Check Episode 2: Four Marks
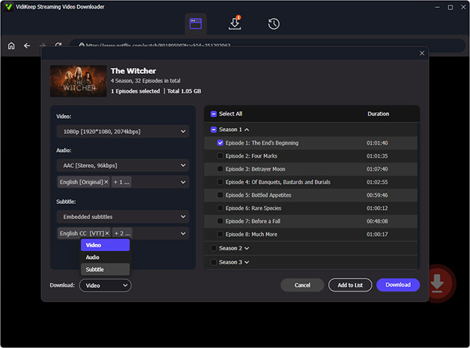Viewport: 470px width, 348px height. tap(220, 156)
